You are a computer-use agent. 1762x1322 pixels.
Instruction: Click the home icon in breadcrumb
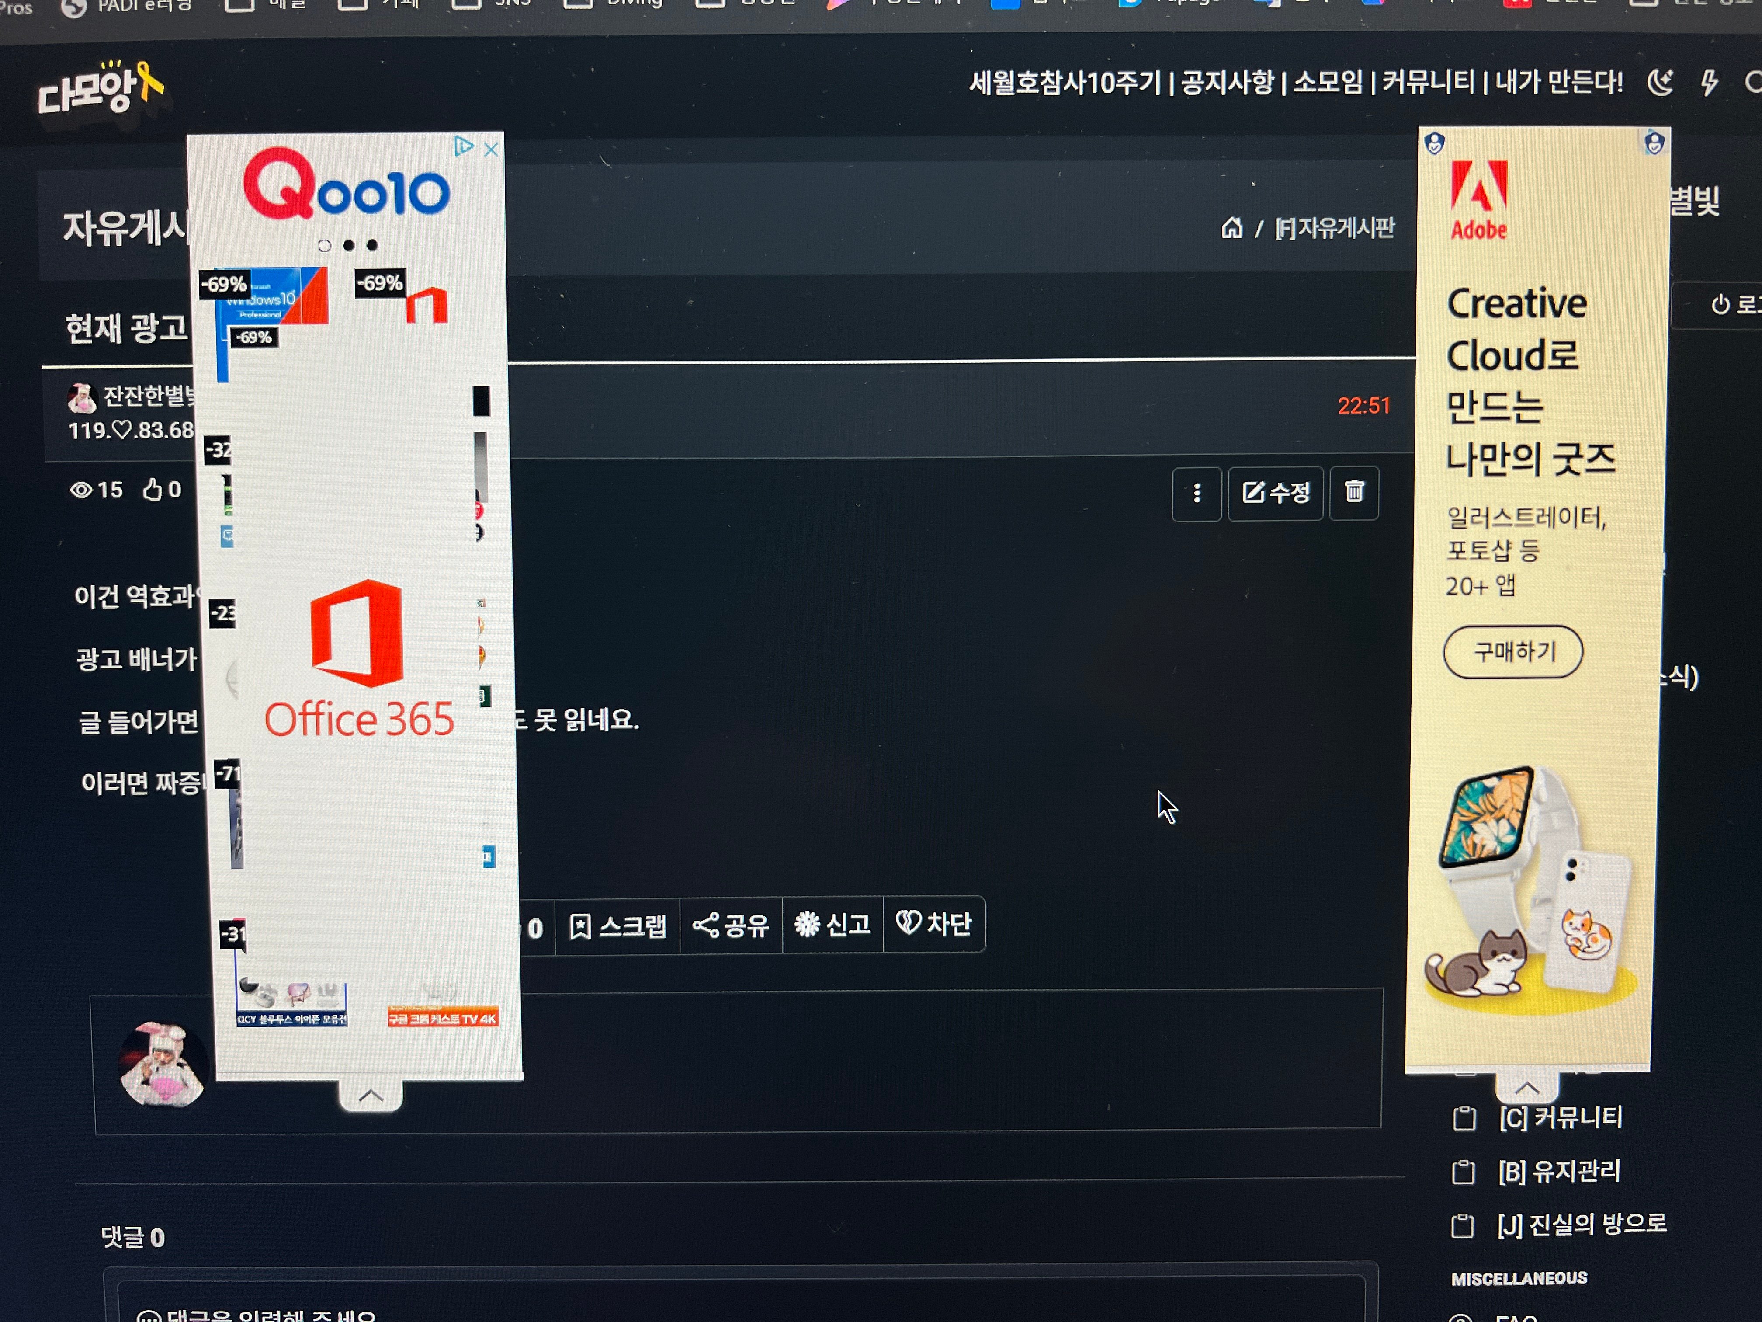[1231, 228]
